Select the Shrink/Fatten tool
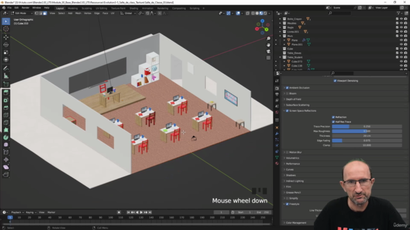 6,160
